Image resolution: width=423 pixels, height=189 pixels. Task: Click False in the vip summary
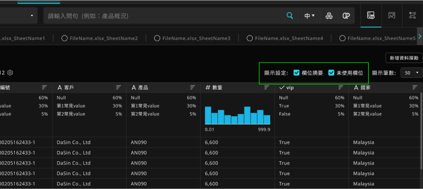(285, 114)
